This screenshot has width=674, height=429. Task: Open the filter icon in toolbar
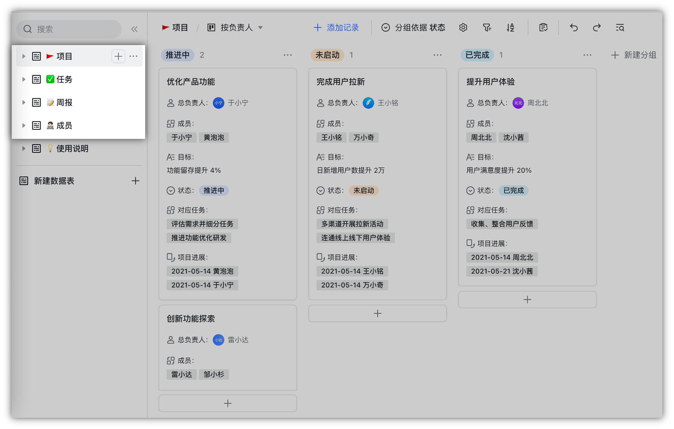487,27
